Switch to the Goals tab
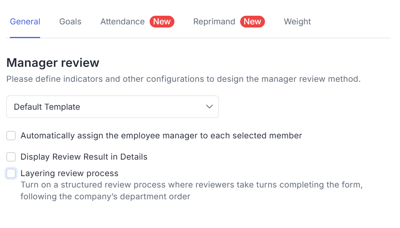Viewport: 400px width, 228px height. tap(70, 22)
